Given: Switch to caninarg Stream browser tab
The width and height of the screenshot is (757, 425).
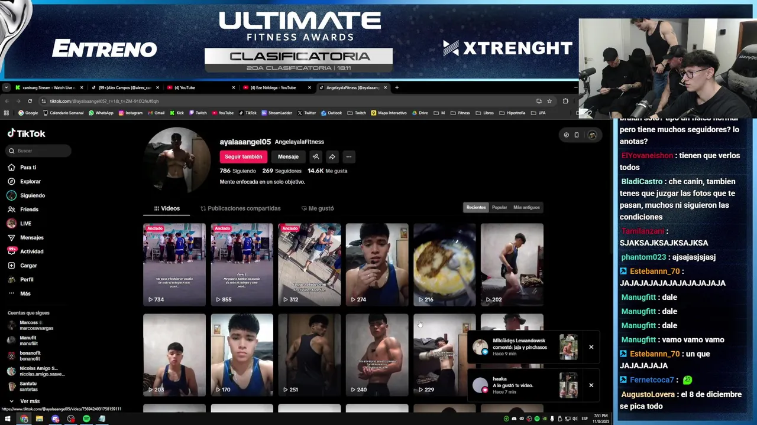Looking at the screenshot, I should (48, 87).
